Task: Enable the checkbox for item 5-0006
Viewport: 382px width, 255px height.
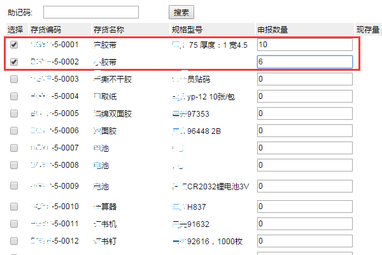Action: click(x=14, y=131)
